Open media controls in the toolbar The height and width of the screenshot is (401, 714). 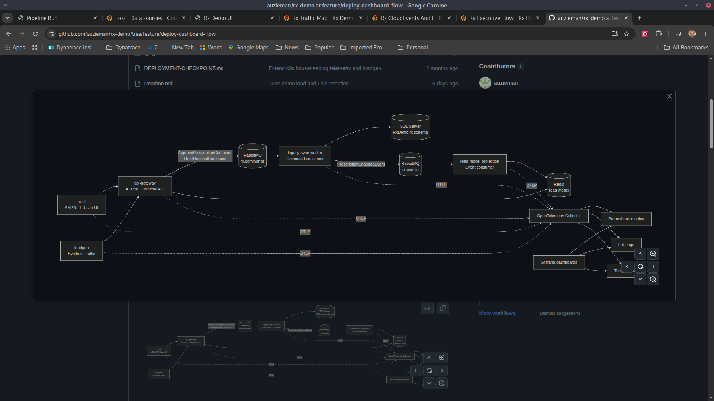click(679, 34)
